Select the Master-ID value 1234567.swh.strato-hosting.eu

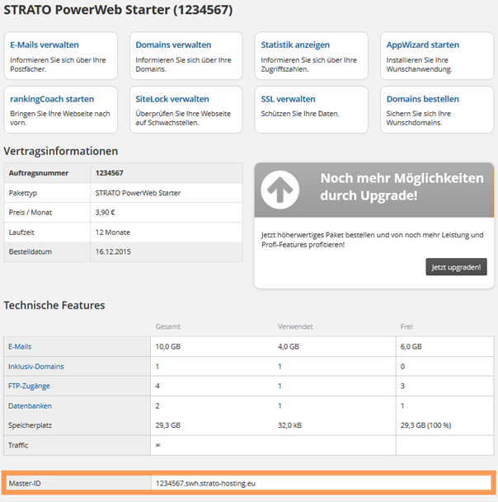205,483
